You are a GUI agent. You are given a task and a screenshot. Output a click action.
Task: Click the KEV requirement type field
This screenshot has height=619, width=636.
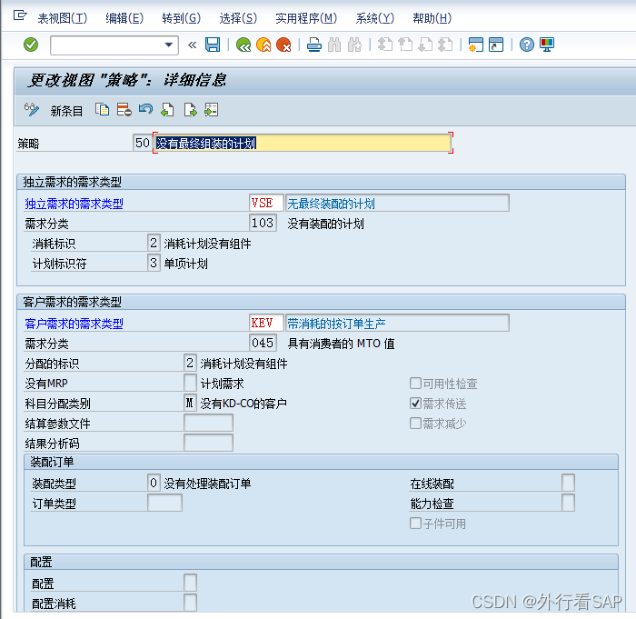(x=266, y=323)
